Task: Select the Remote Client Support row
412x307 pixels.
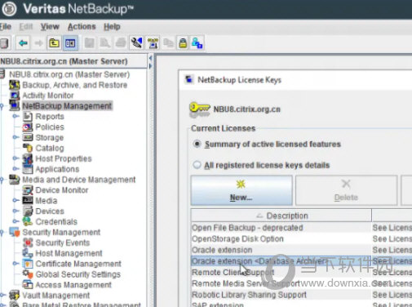Action: click(x=281, y=273)
